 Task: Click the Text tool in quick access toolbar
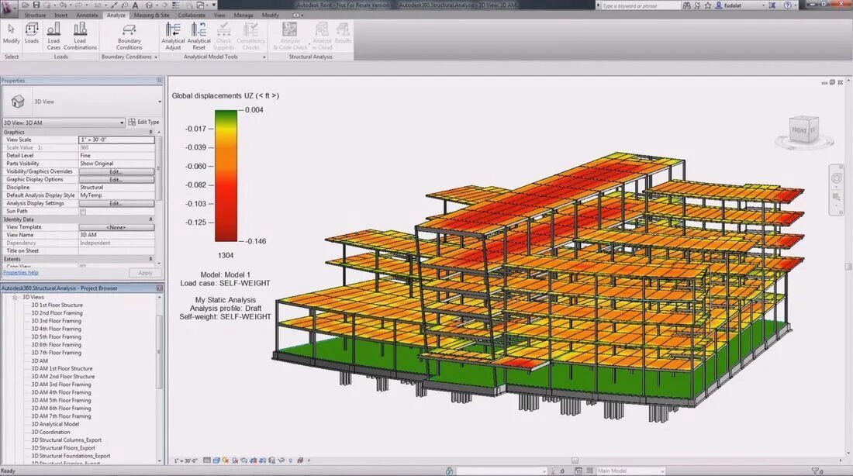click(x=136, y=5)
